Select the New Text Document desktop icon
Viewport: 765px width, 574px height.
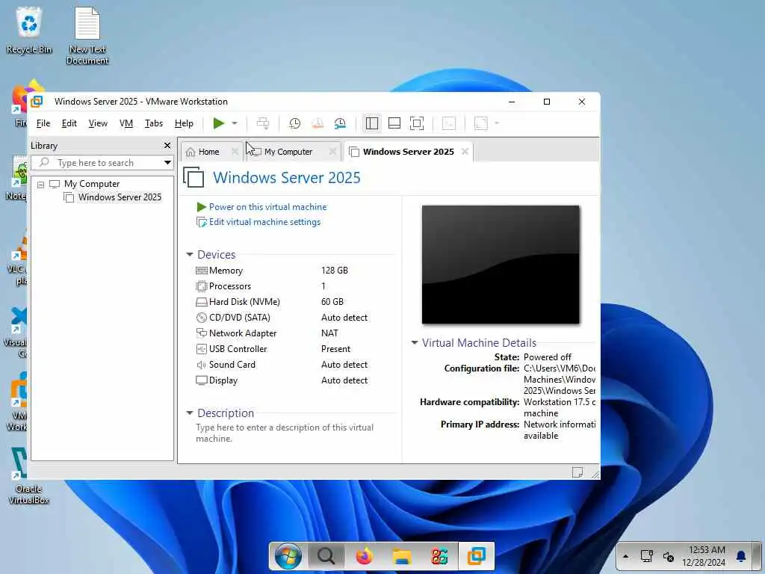pos(87,36)
